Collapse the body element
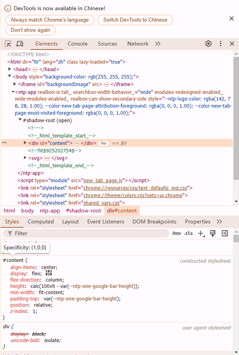 (9, 76)
